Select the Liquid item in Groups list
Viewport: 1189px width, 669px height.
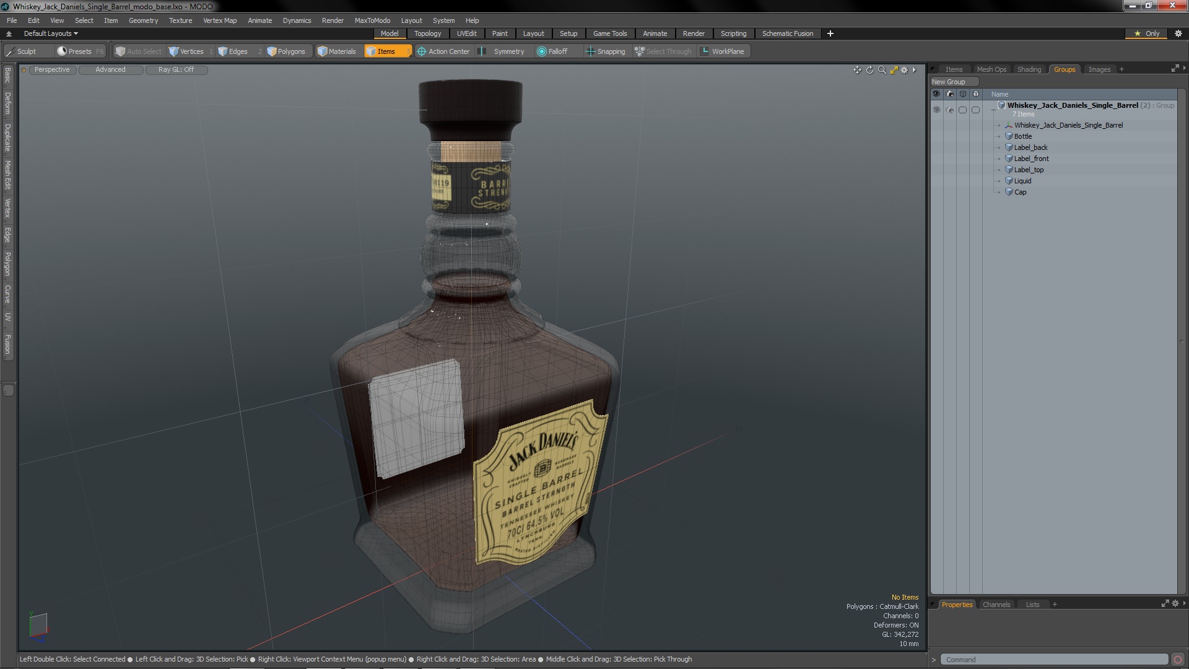click(x=1022, y=181)
